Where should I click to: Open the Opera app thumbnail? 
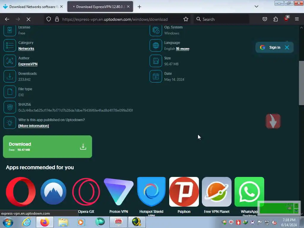21,191
